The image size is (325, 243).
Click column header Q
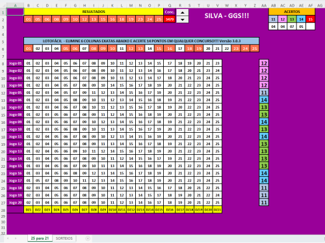pos(170,5)
